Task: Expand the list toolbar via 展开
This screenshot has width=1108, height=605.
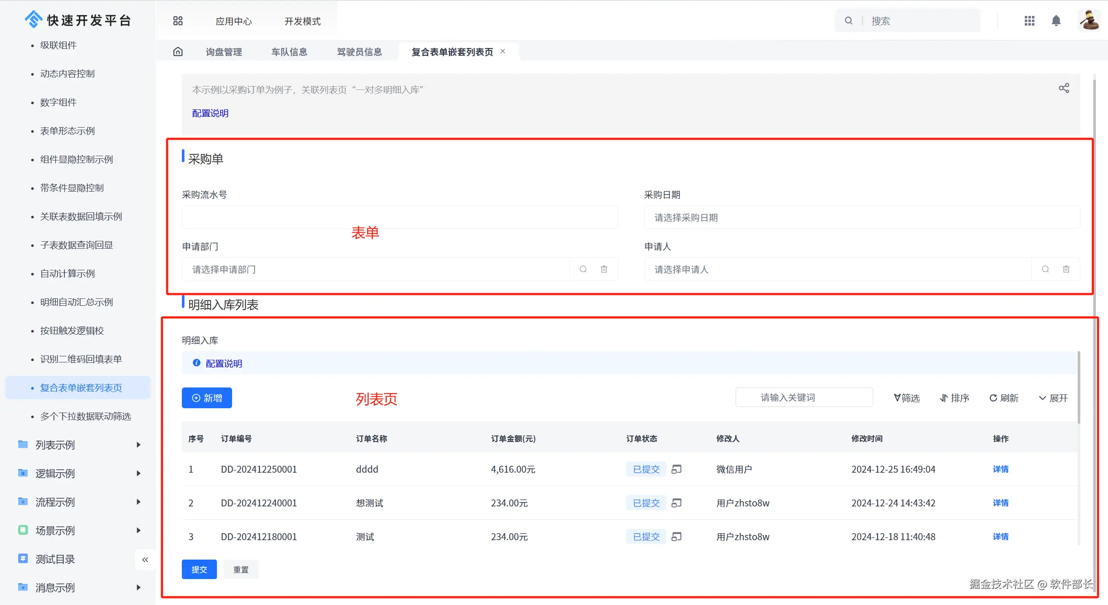Action: click(1053, 398)
